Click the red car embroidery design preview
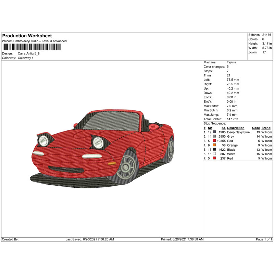Screen dimensions: 274x274 pyautogui.click(x=103, y=147)
